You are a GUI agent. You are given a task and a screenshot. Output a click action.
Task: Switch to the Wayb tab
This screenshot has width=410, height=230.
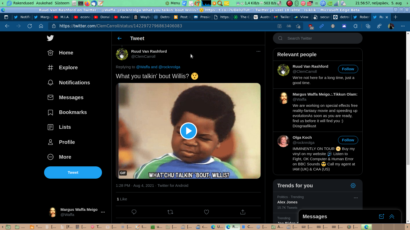pos(142,17)
